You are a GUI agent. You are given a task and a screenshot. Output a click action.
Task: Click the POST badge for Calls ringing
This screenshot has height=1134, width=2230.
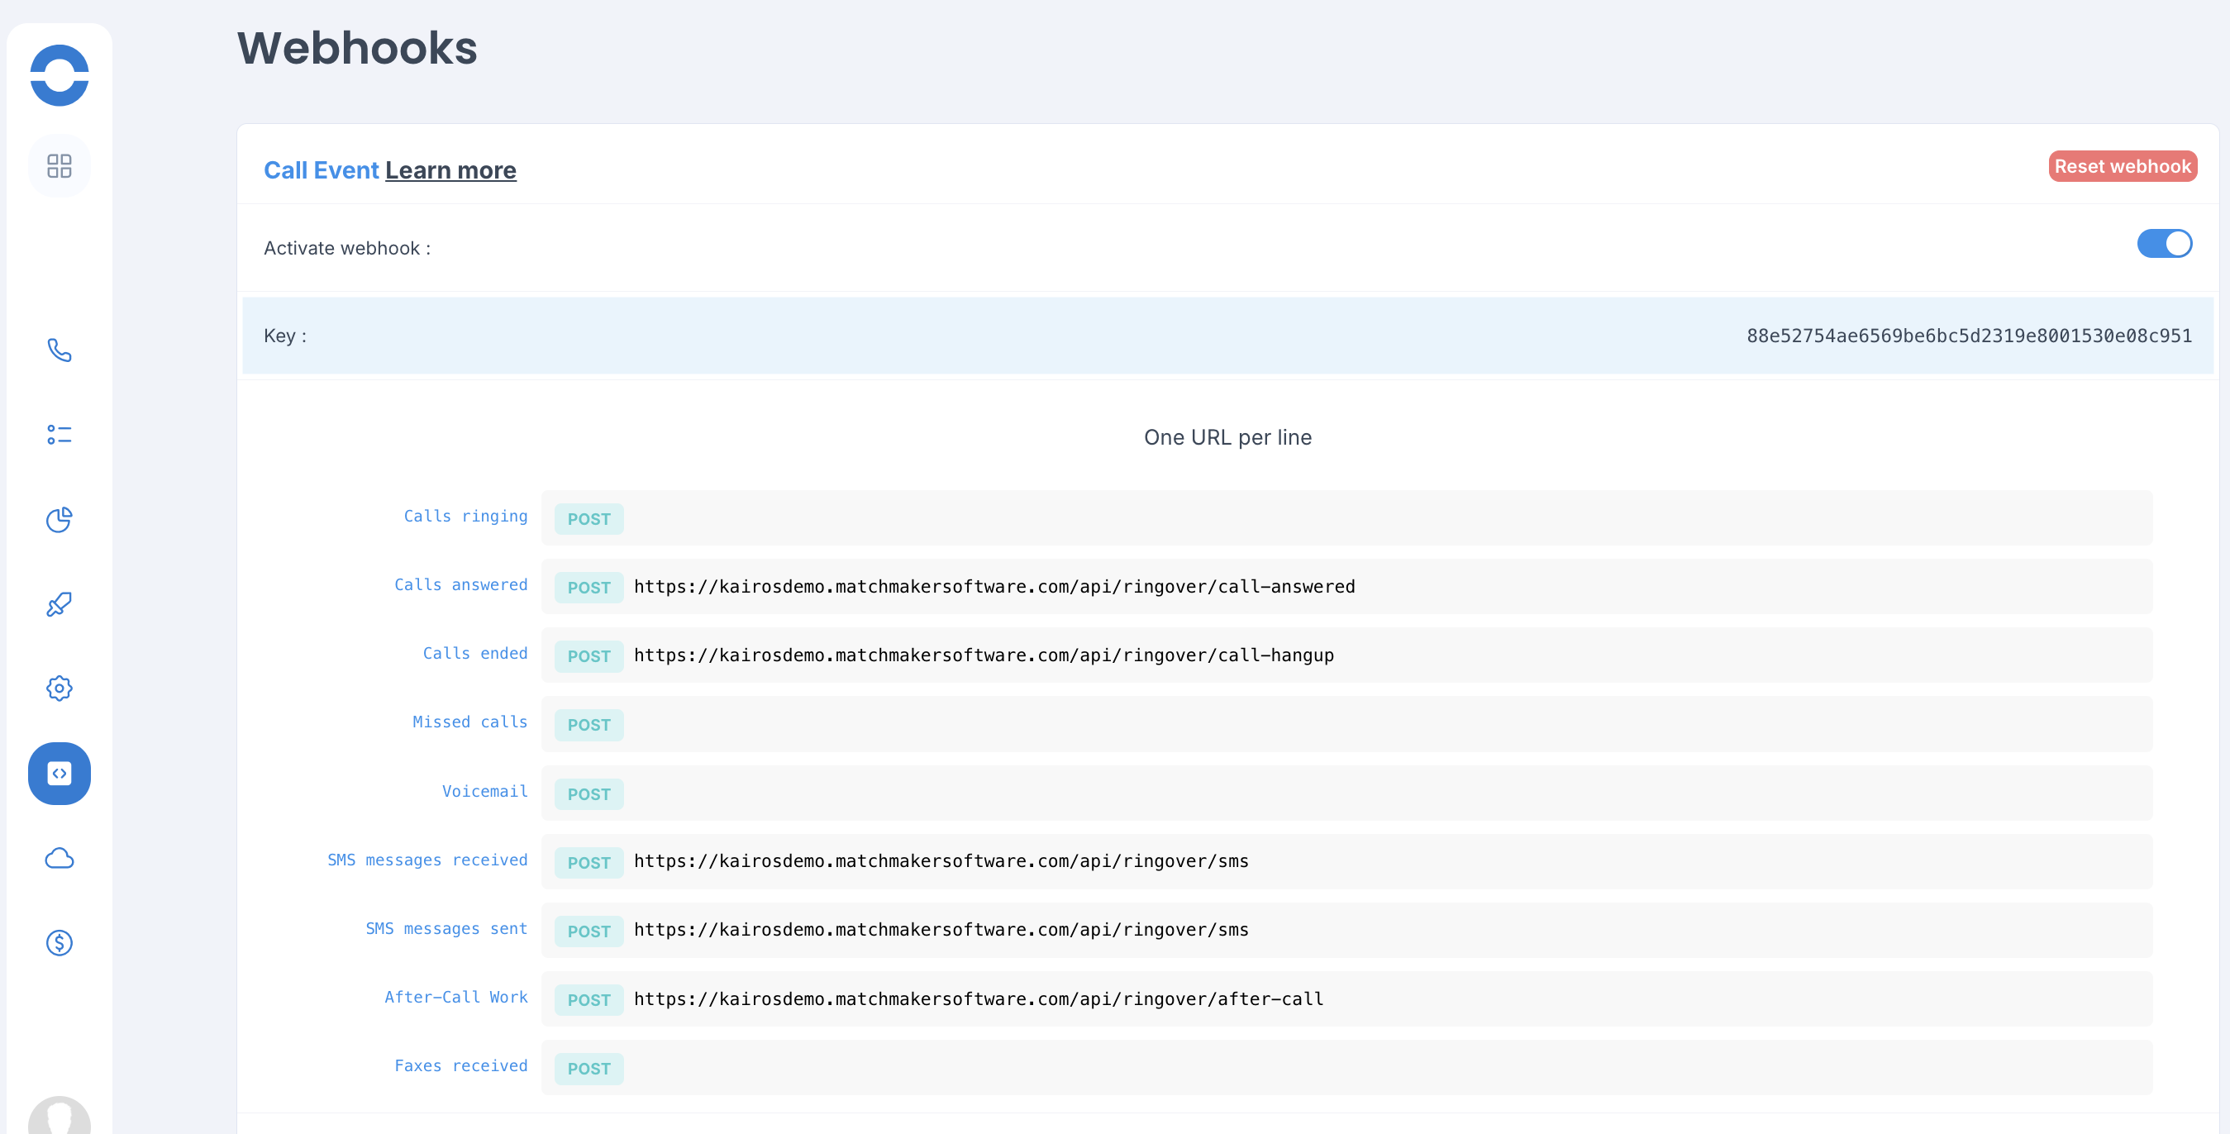coord(588,519)
